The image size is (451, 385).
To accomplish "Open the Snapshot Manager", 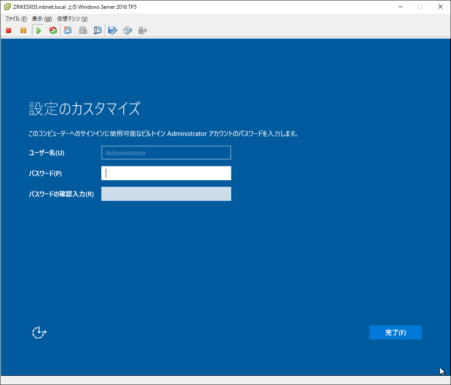I will coord(97,30).
